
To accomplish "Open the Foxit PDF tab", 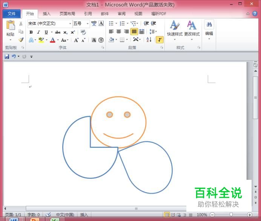I will coord(159,14).
